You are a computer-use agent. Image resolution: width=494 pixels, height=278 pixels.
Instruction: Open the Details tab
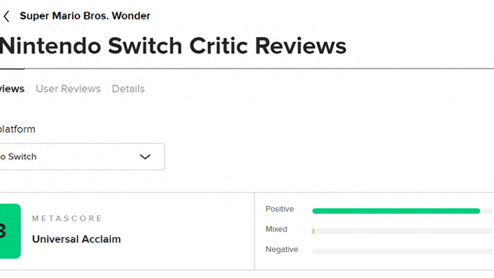point(128,89)
